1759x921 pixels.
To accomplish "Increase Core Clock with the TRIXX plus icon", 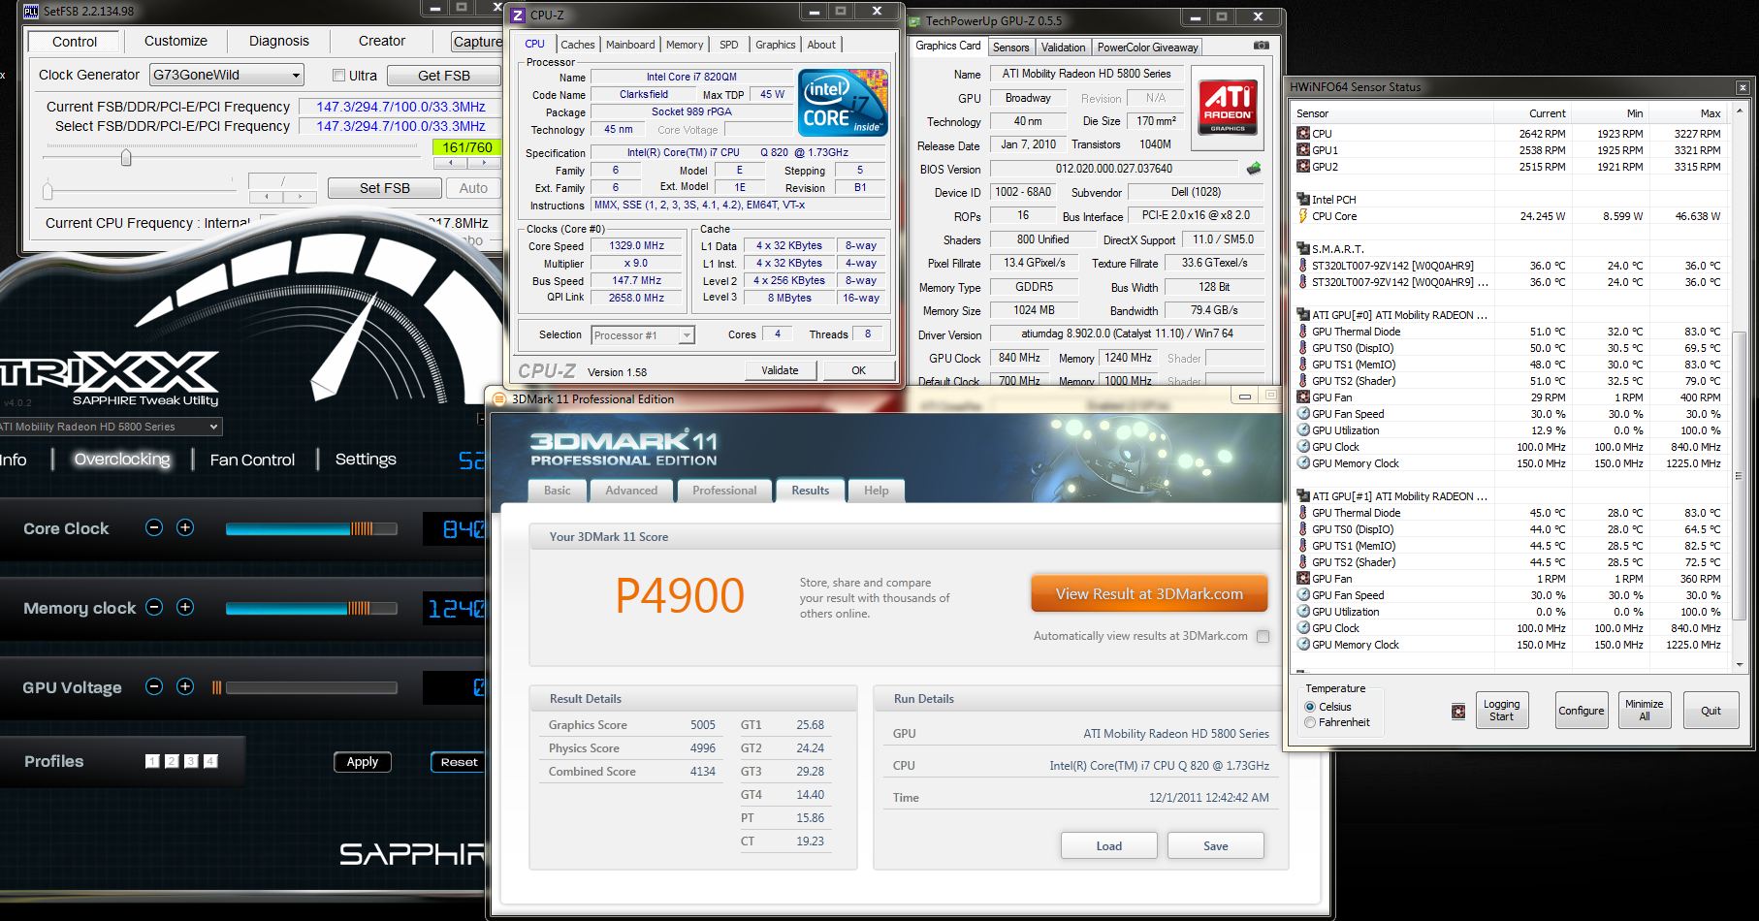I will (x=185, y=527).
